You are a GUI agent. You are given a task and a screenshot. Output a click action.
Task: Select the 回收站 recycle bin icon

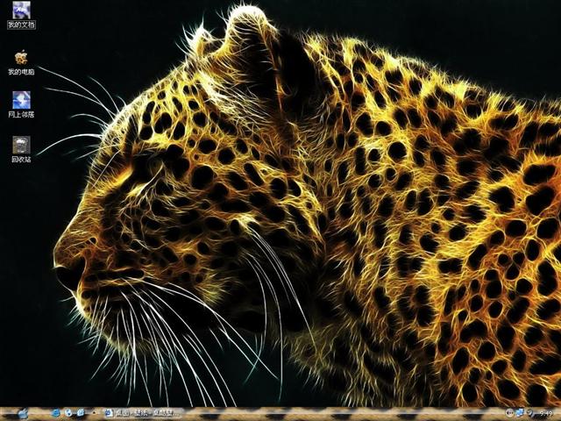pyautogui.click(x=21, y=149)
